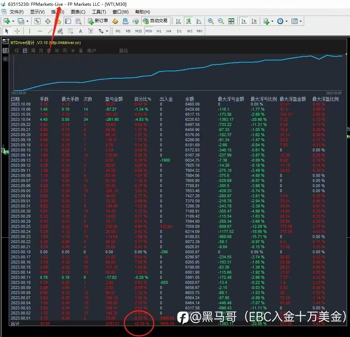
Task: Open dropdown arrow beside templates icon
Action: tap(301, 21)
